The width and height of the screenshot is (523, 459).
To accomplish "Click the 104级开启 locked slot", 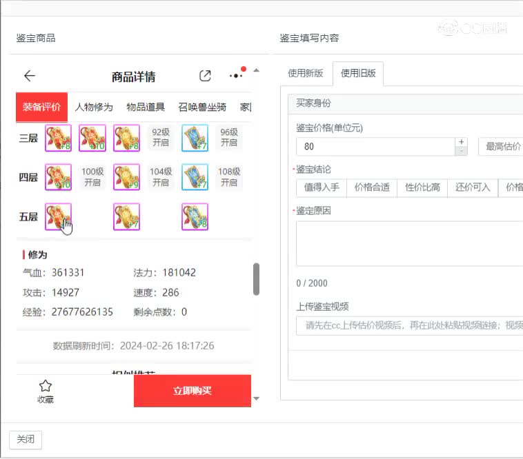I will (161, 177).
